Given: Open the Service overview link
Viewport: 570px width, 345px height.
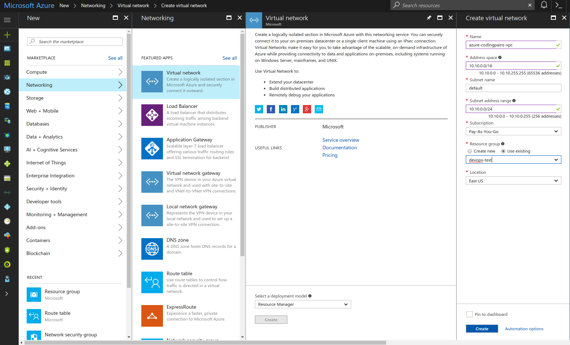Looking at the screenshot, I should coord(341,140).
